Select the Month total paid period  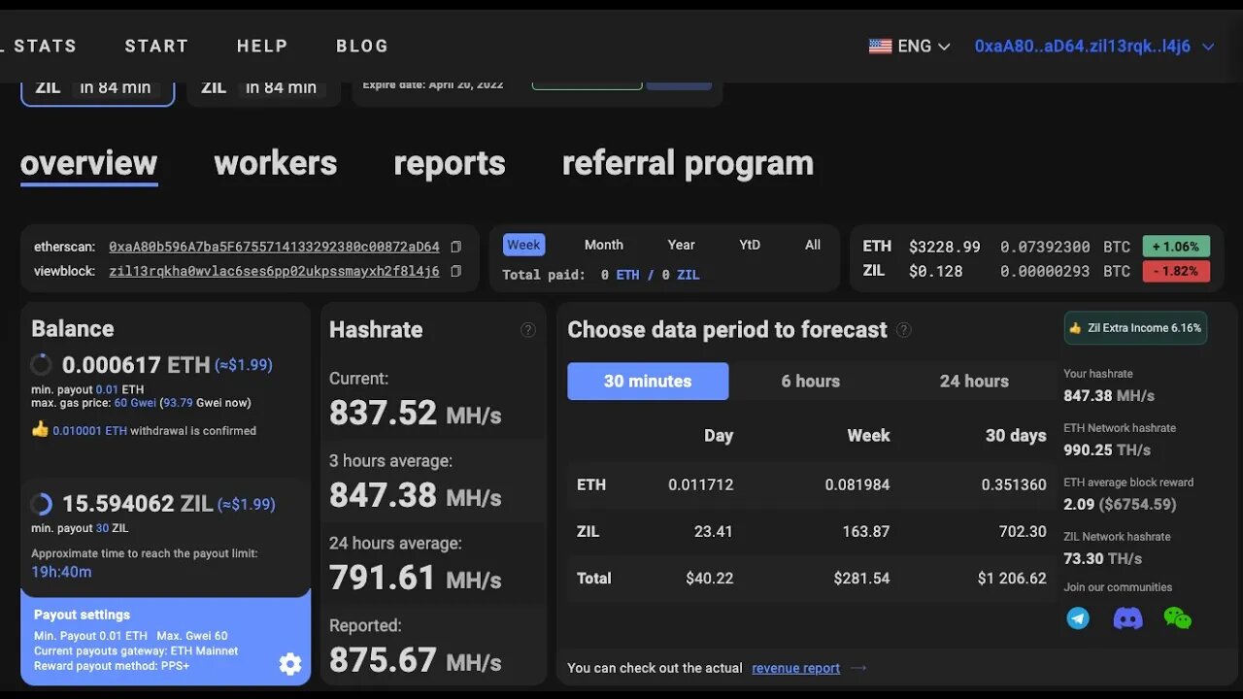pos(604,245)
